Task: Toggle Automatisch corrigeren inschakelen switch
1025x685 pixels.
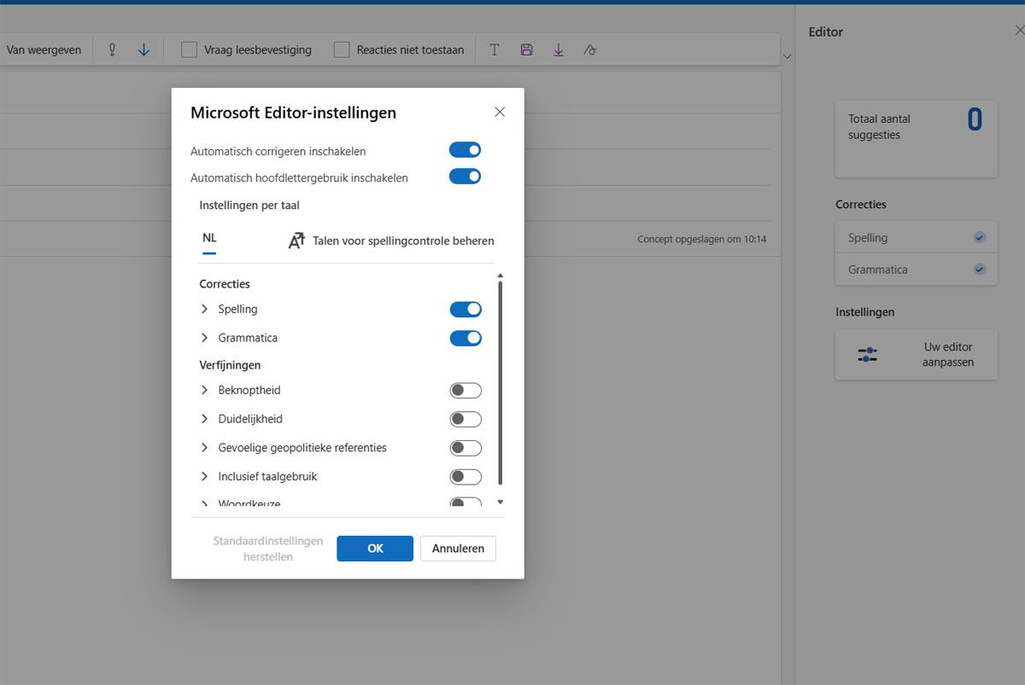Action: tap(466, 150)
